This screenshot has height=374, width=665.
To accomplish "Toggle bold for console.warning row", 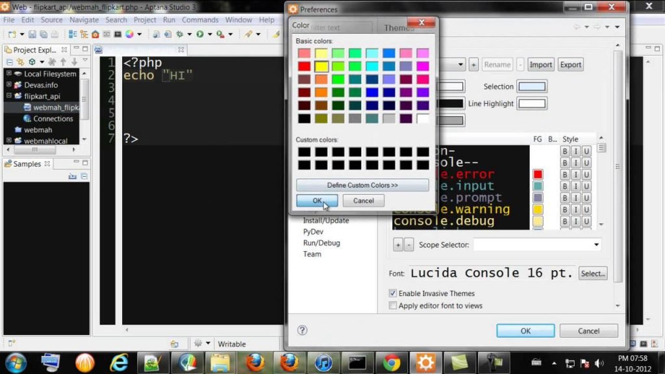I will (564, 210).
